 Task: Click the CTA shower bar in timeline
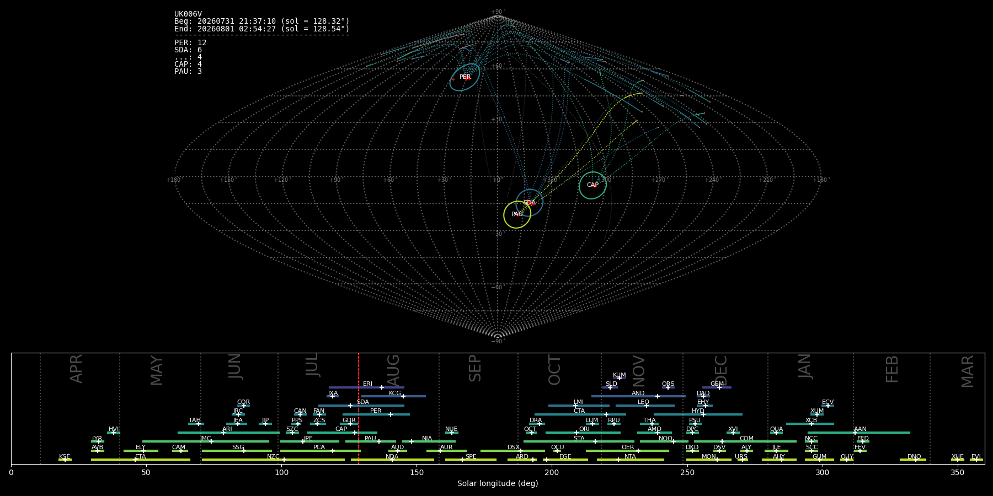pyautogui.click(x=580, y=414)
